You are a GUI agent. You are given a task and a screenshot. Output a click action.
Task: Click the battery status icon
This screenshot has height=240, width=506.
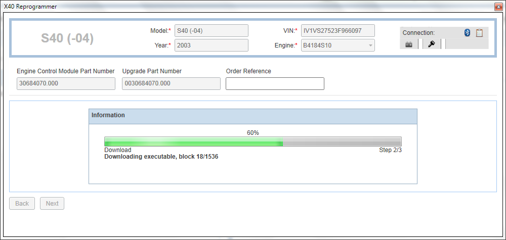[409, 44]
